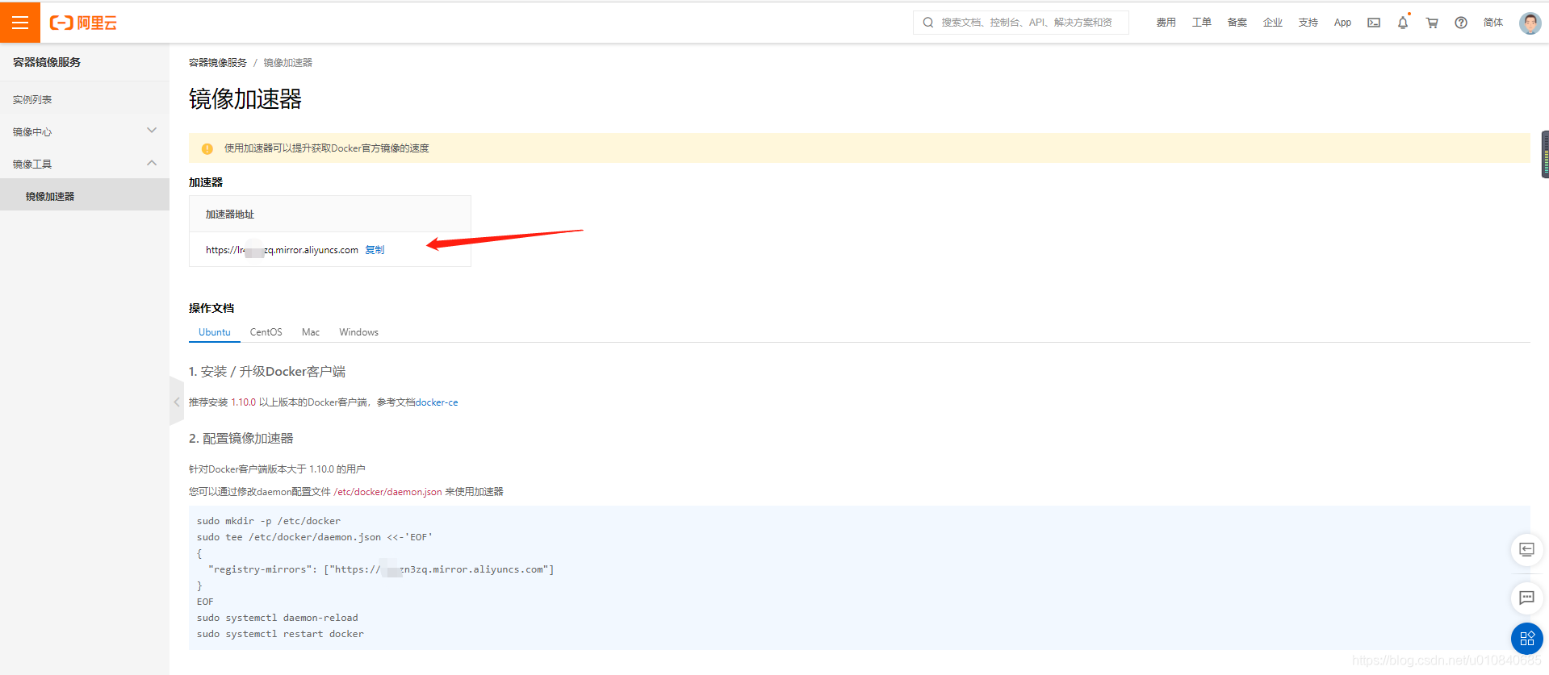This screenshot has width=1549, height=675.
Task: Open the Cloud Shell terminal icon
Action: (x=1374, y=23)
